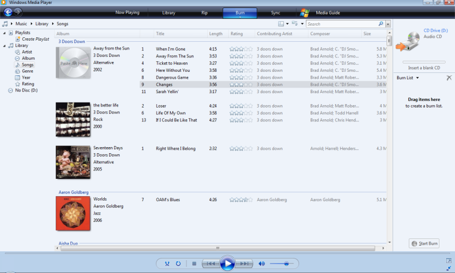Expand the Songs breadcrumb arrow
455x273 pixels.
point(52,23)
